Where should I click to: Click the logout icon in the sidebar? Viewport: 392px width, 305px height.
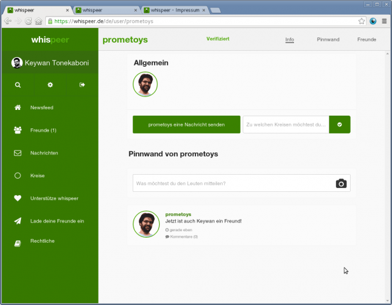(82, 85)
